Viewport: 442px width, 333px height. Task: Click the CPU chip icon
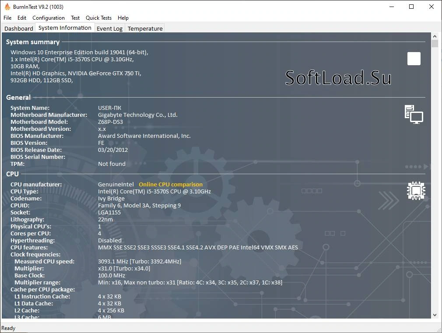click(416, 191)
